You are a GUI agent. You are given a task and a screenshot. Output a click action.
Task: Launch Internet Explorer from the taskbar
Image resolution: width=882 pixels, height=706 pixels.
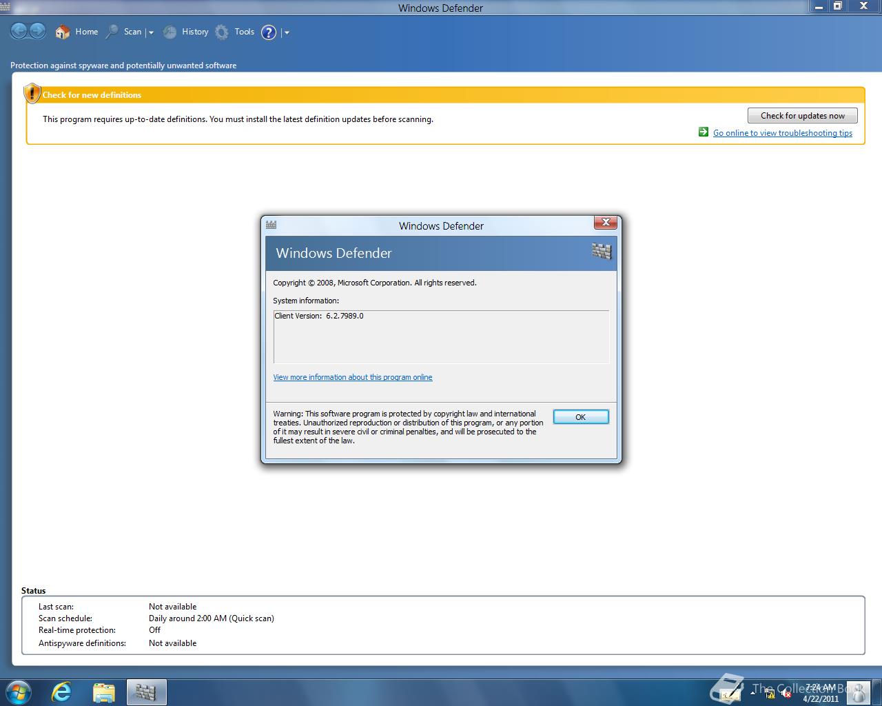coord(61,692)
